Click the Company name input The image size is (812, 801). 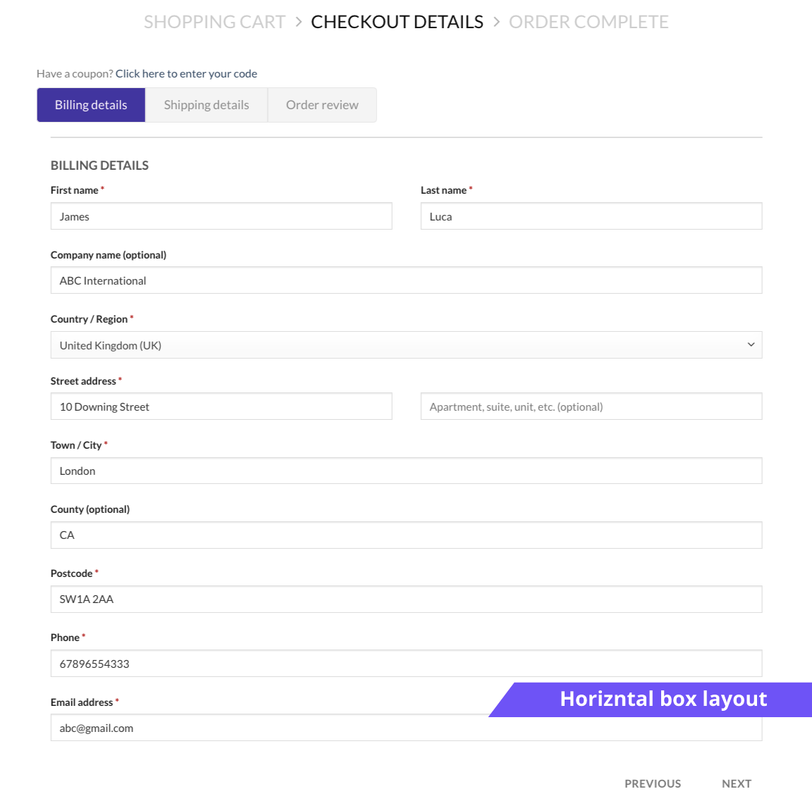(x=406, y=280)
